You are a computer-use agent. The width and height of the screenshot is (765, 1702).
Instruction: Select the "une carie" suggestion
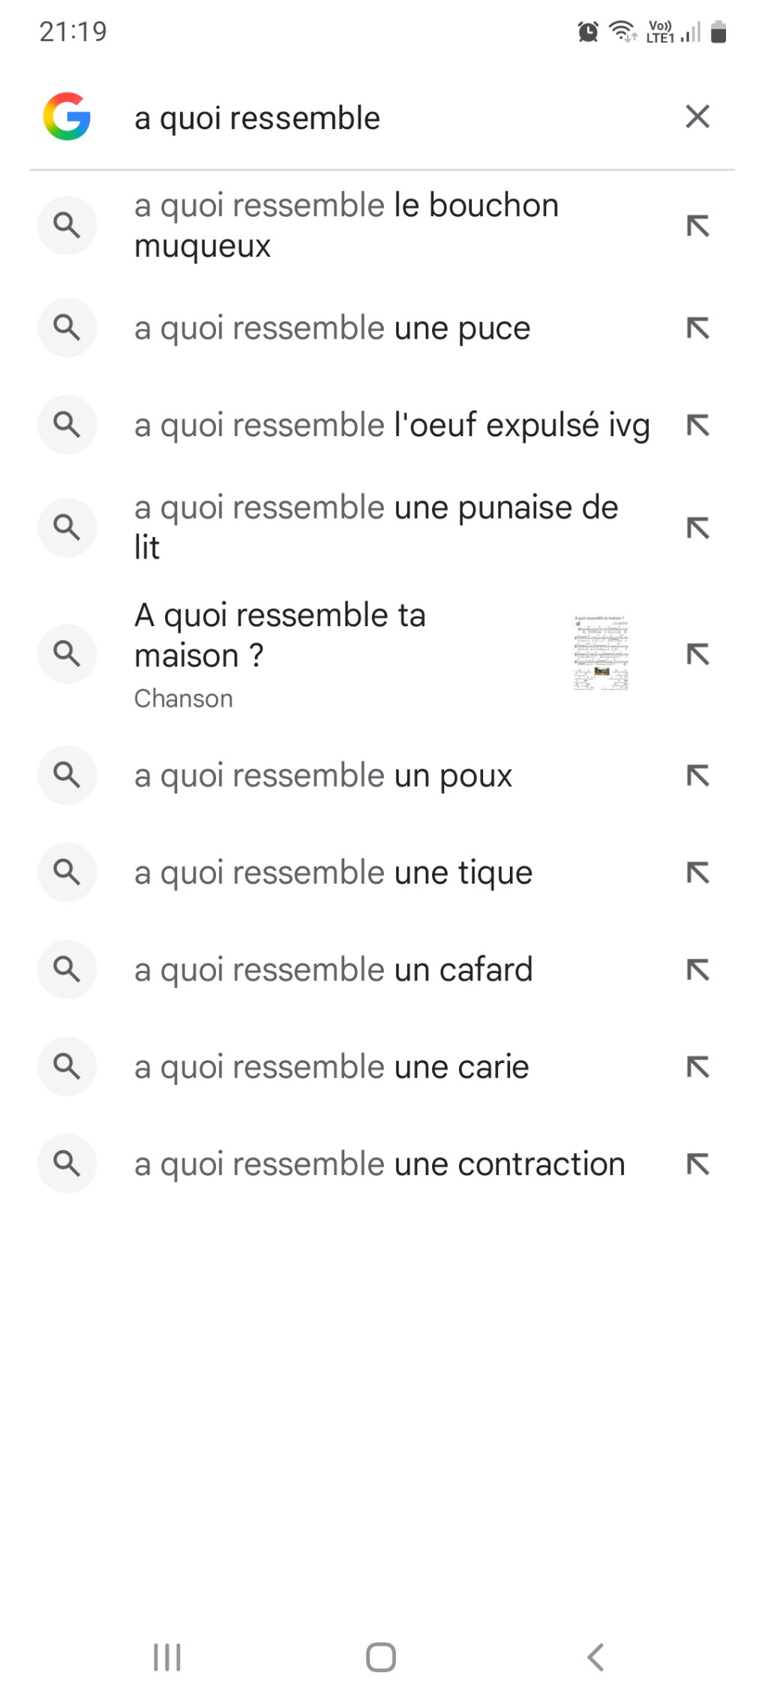[x=331, y=1067]
